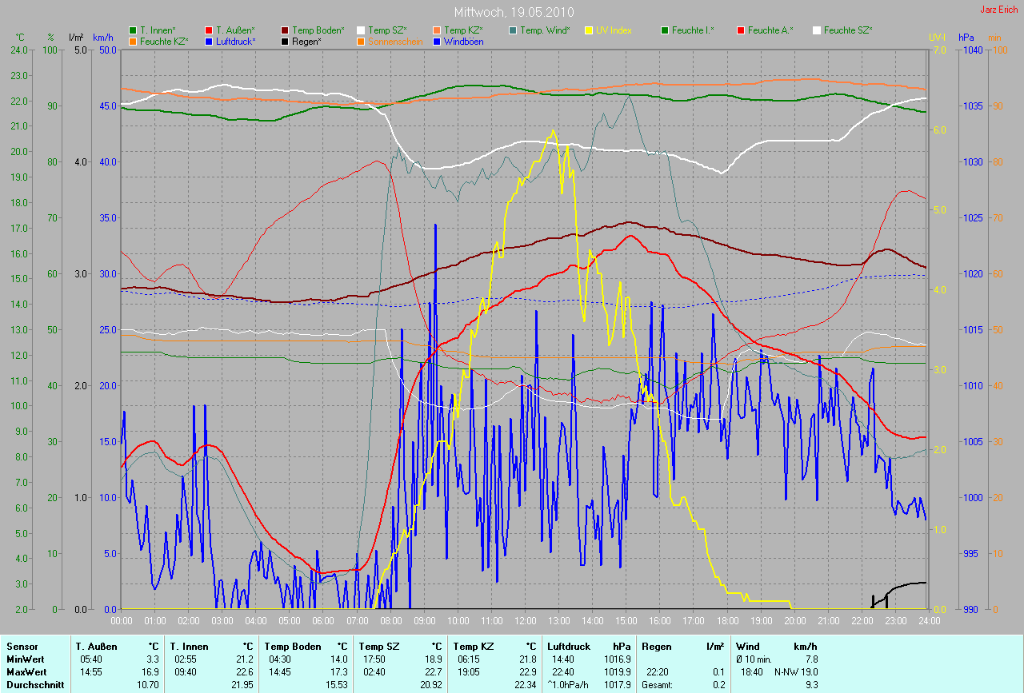Screen dimensions: 1024x693
Task: Click the "Feuchte A.*" legend label
Action: (x=770, y=30)
